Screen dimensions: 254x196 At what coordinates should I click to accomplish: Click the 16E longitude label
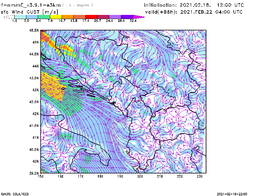61,176
